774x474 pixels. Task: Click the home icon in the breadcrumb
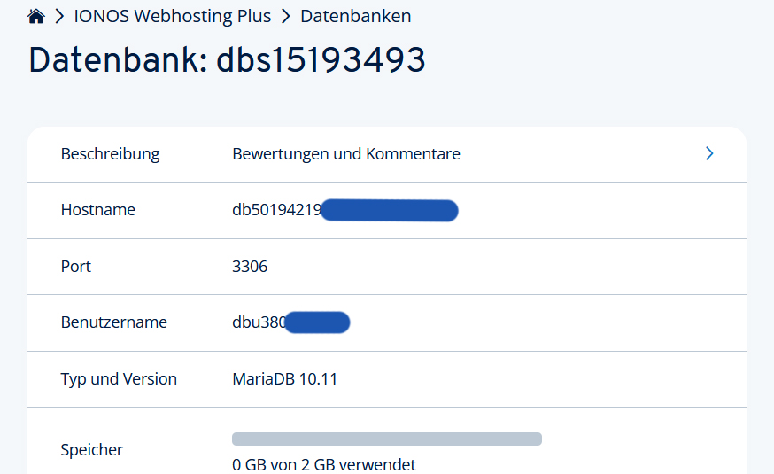coord(36,16)
